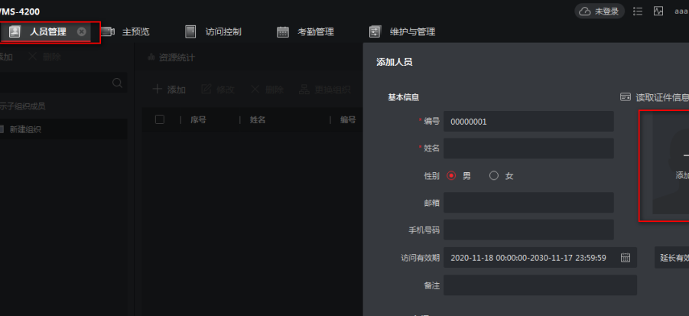The width and height of the screenshot is (689, 316).
Task: Click the 手机号码 input field
Action: point(528,230)
